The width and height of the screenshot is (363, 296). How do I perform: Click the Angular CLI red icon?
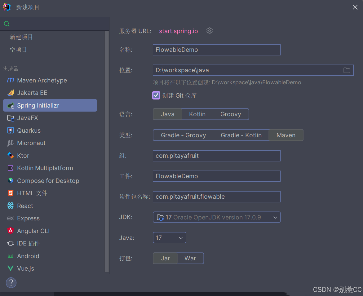click(x=11, y=231)
